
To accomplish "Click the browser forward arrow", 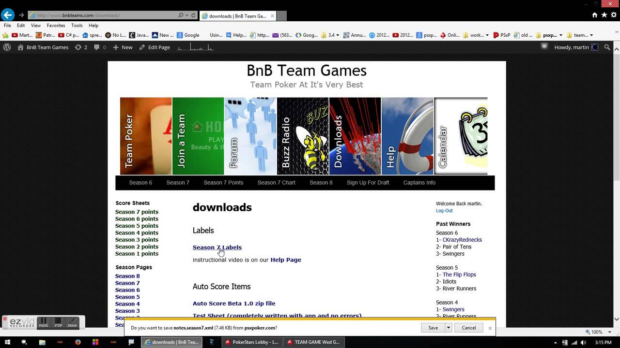I will click(21, 15).
